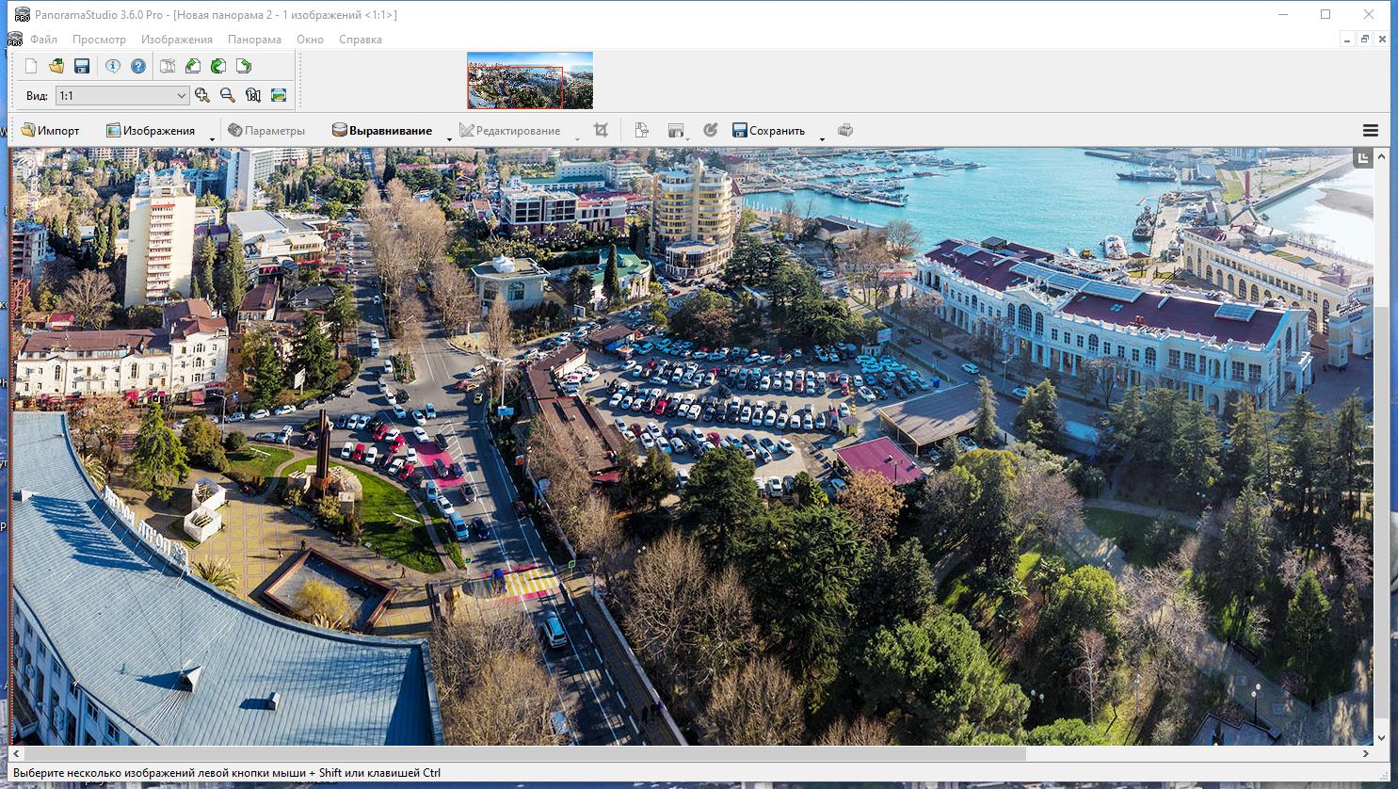Click the print icon in toolbar
Viewport: 1398px width, 789px height.
coord(845,131)
